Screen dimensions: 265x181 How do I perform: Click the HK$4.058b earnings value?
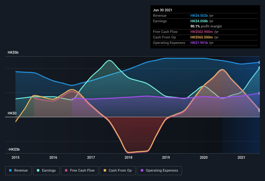tap(199, 21)
